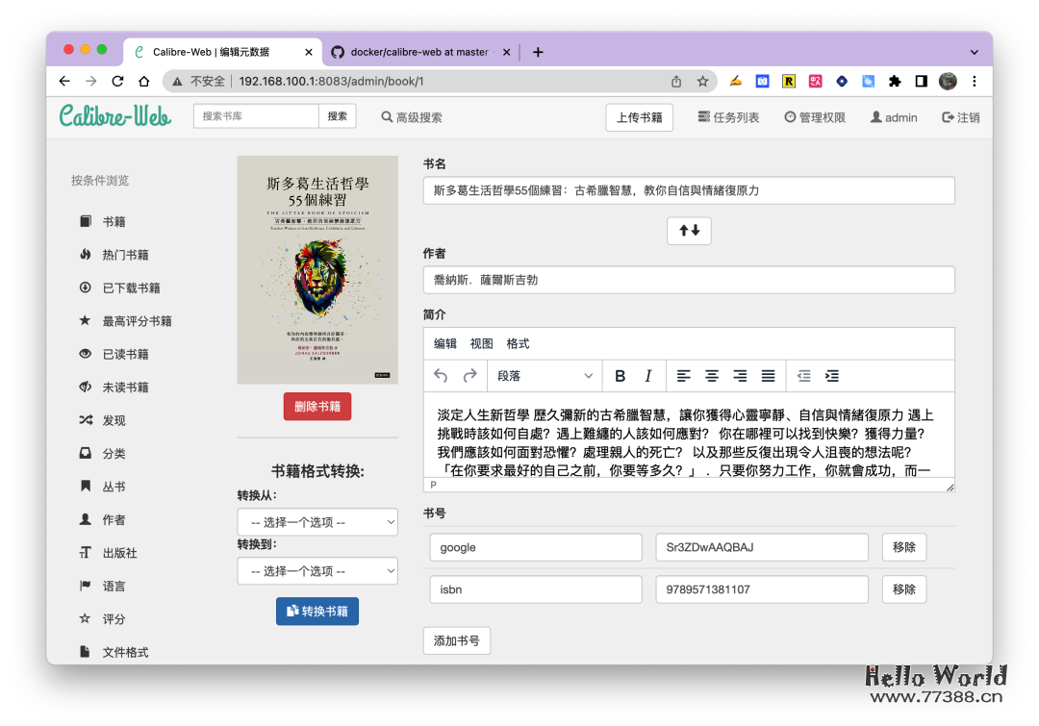Click the bold formatting icon in editor
This screenshot has width=1039, height=726.
point(621,376)
